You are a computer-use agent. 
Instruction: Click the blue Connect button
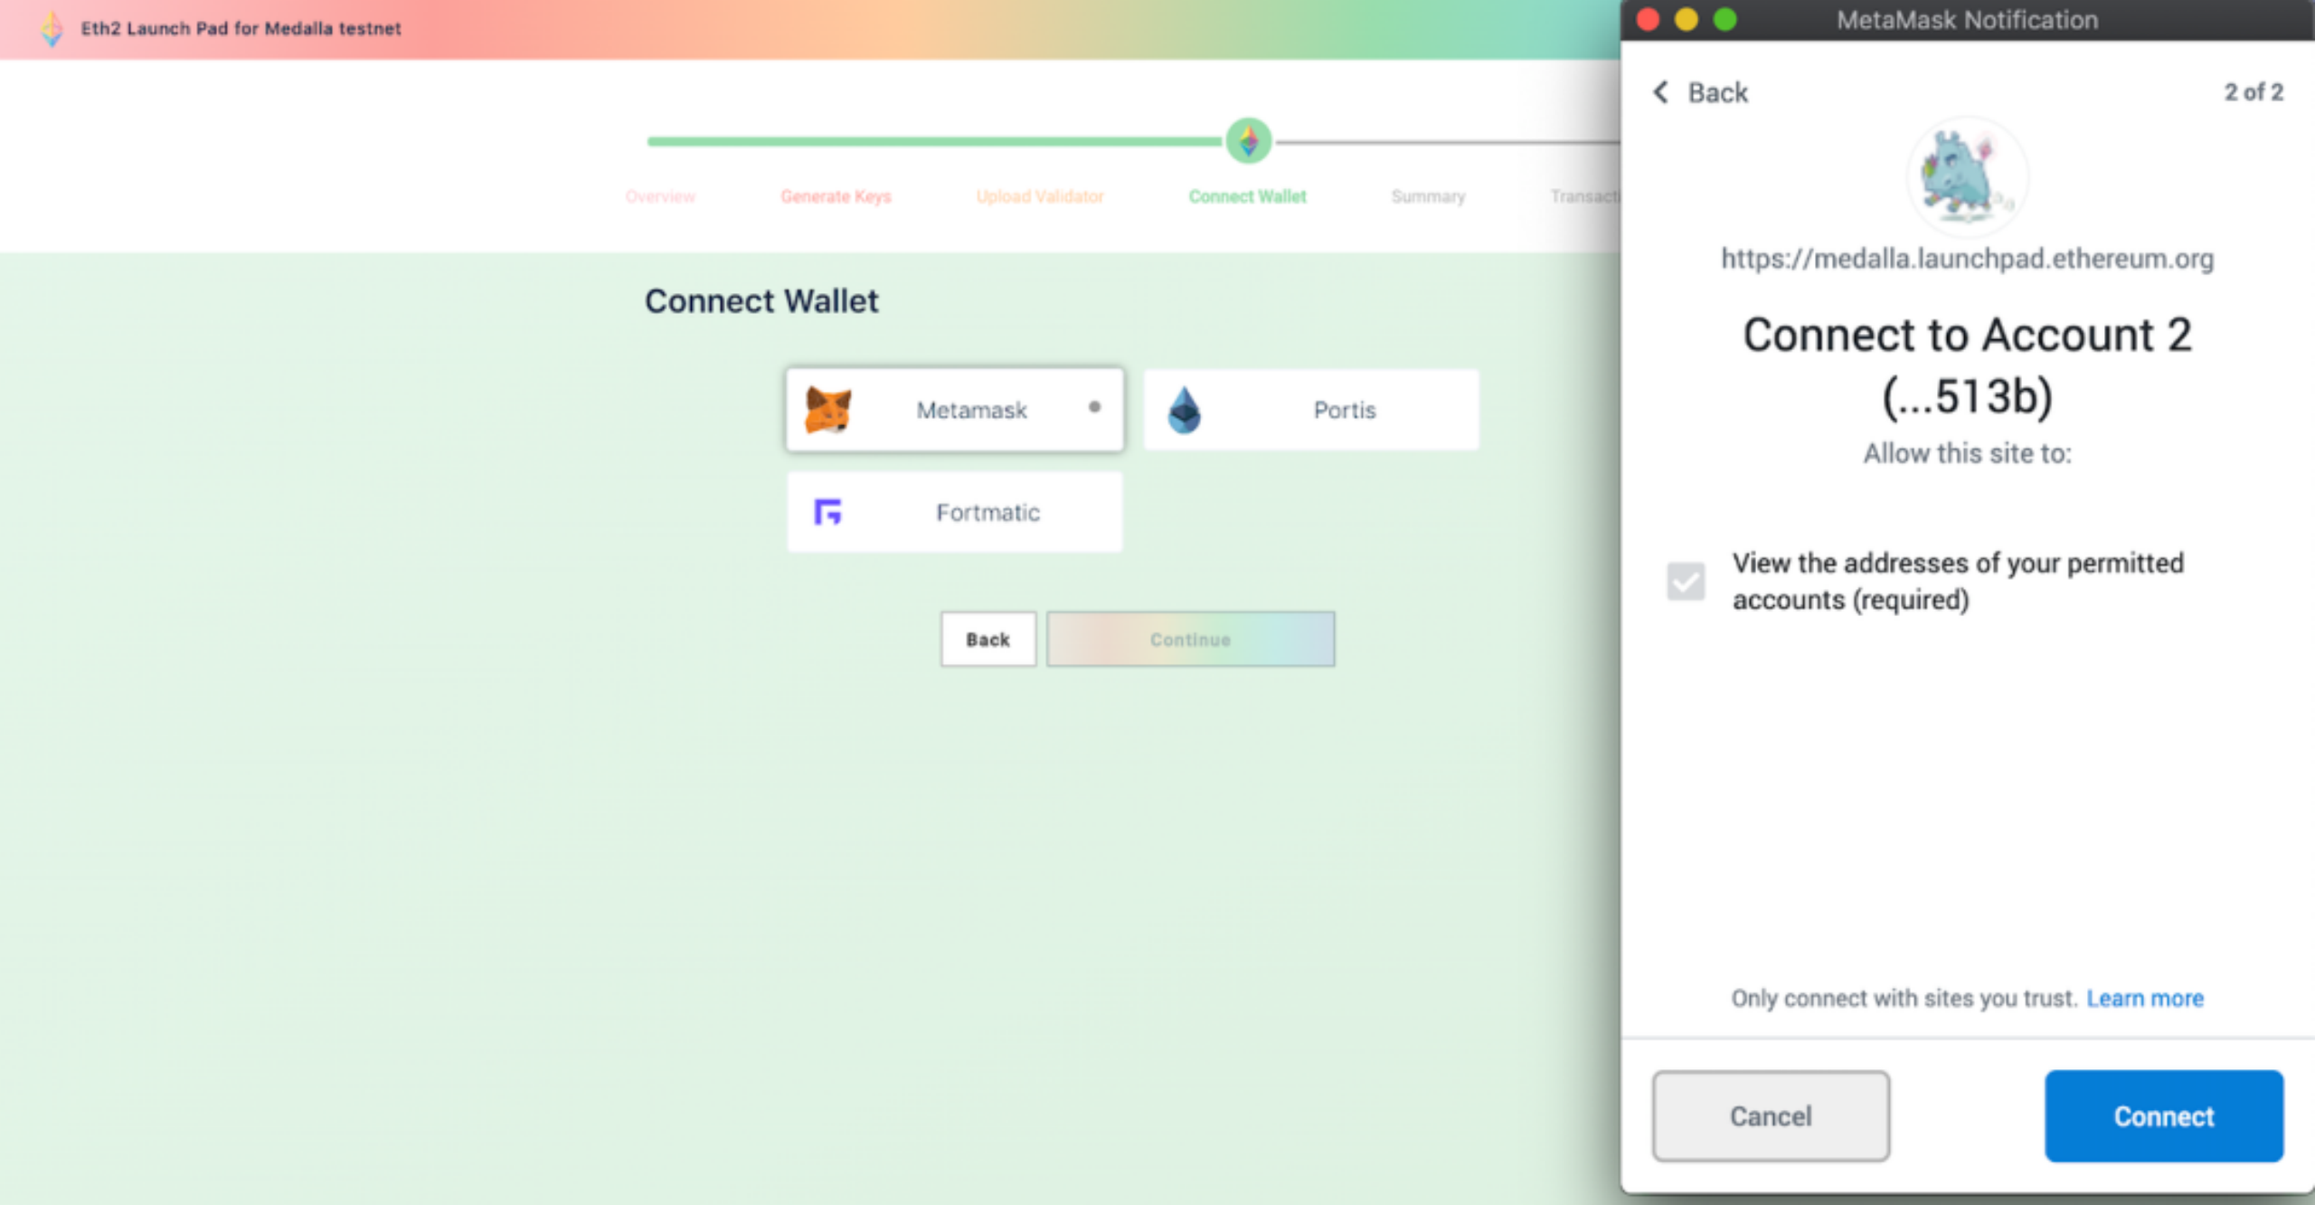click(x=2164, y=1116)
